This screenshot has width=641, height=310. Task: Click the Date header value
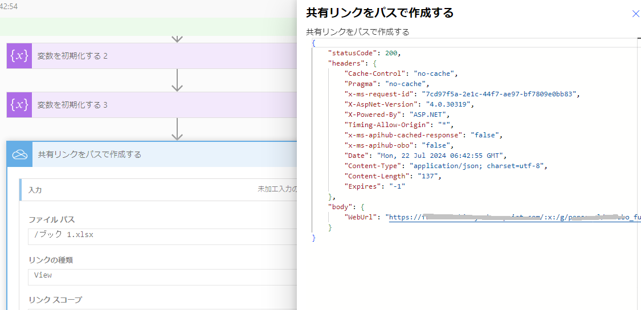439,156
